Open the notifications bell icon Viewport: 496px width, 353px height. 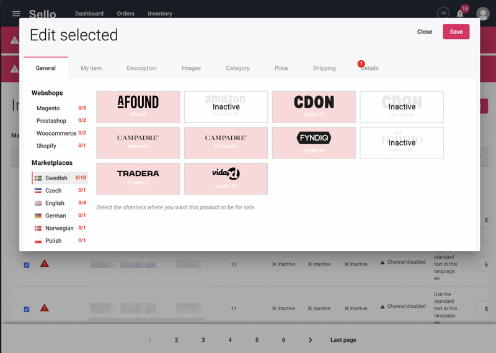click(460, 14)
